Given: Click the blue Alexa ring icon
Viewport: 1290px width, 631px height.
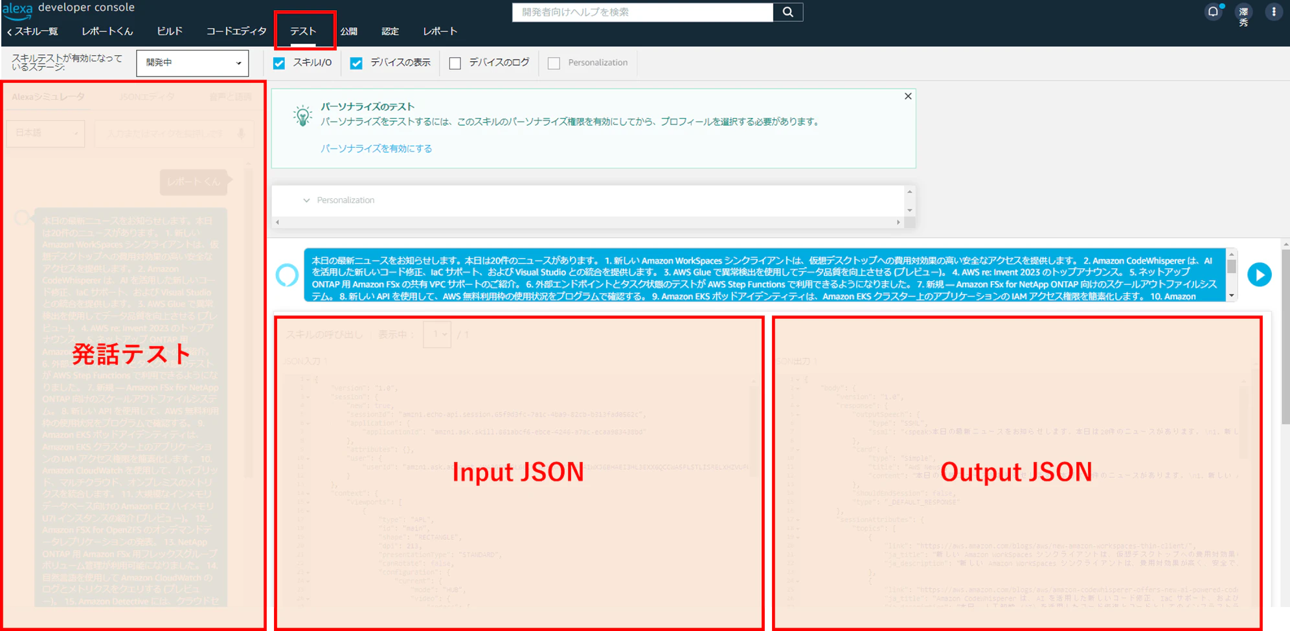Looking at the screenshot, I should pyautogui.click(x=287, y=275).
